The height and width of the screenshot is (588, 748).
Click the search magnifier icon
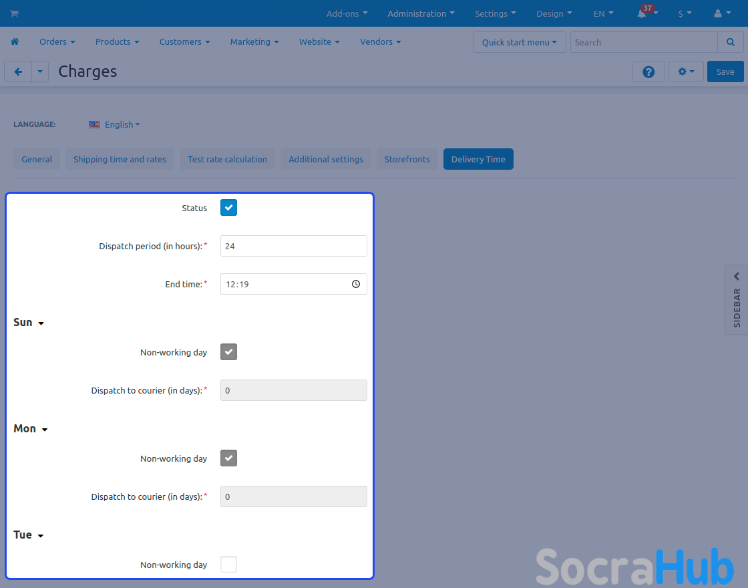[730, 42]
